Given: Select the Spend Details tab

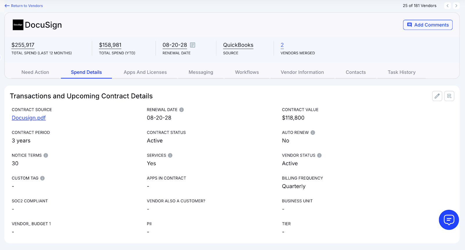Looking at the screenshot, I should (86, 72).
